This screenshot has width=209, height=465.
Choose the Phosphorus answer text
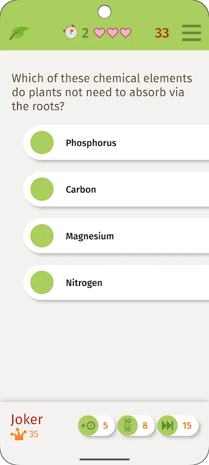pyautogui.click(x=91, y=143)
